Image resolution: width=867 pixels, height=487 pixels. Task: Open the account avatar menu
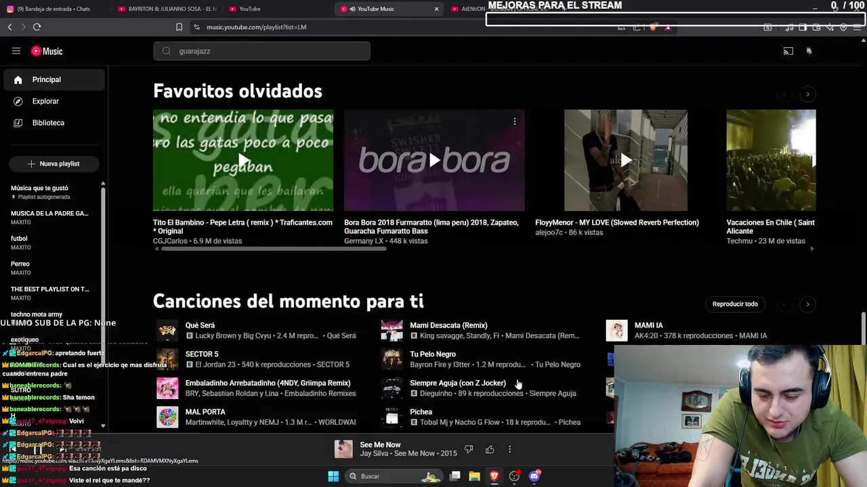tap(809, 51)
